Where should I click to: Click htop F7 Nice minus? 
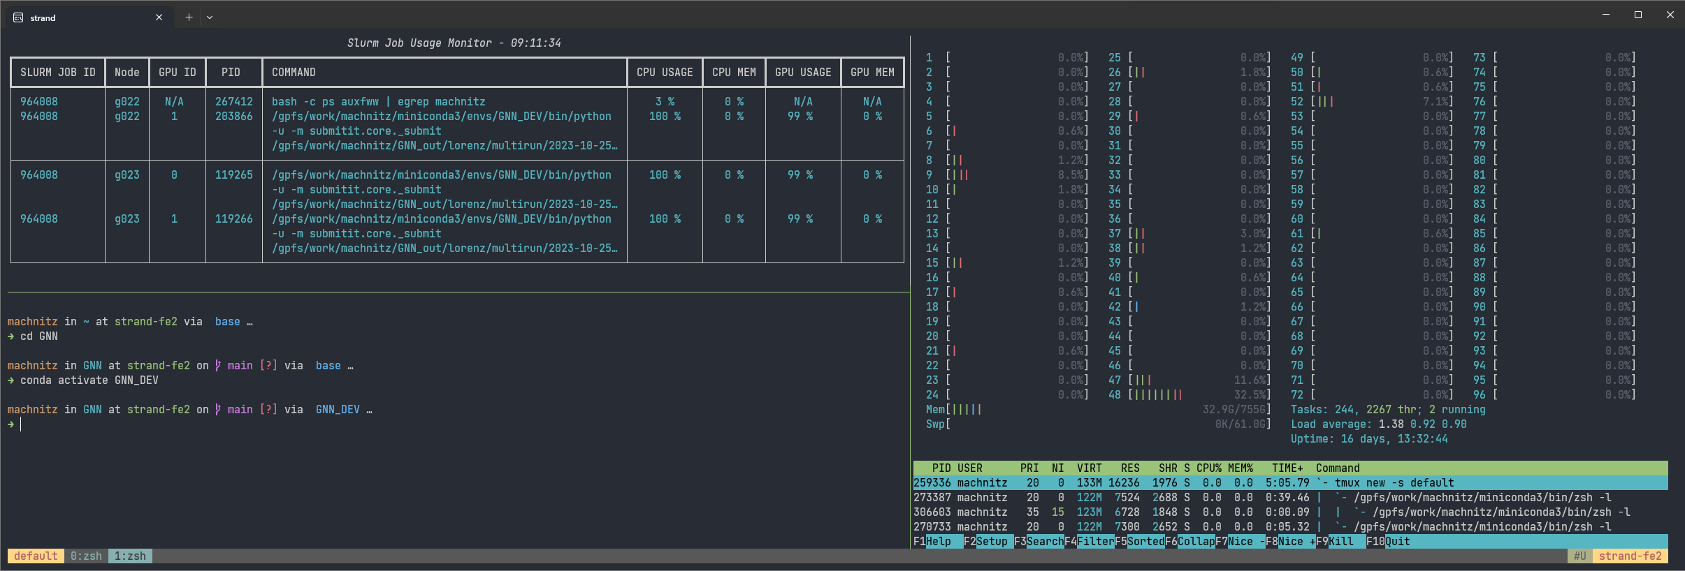[x=1241, y=542]
